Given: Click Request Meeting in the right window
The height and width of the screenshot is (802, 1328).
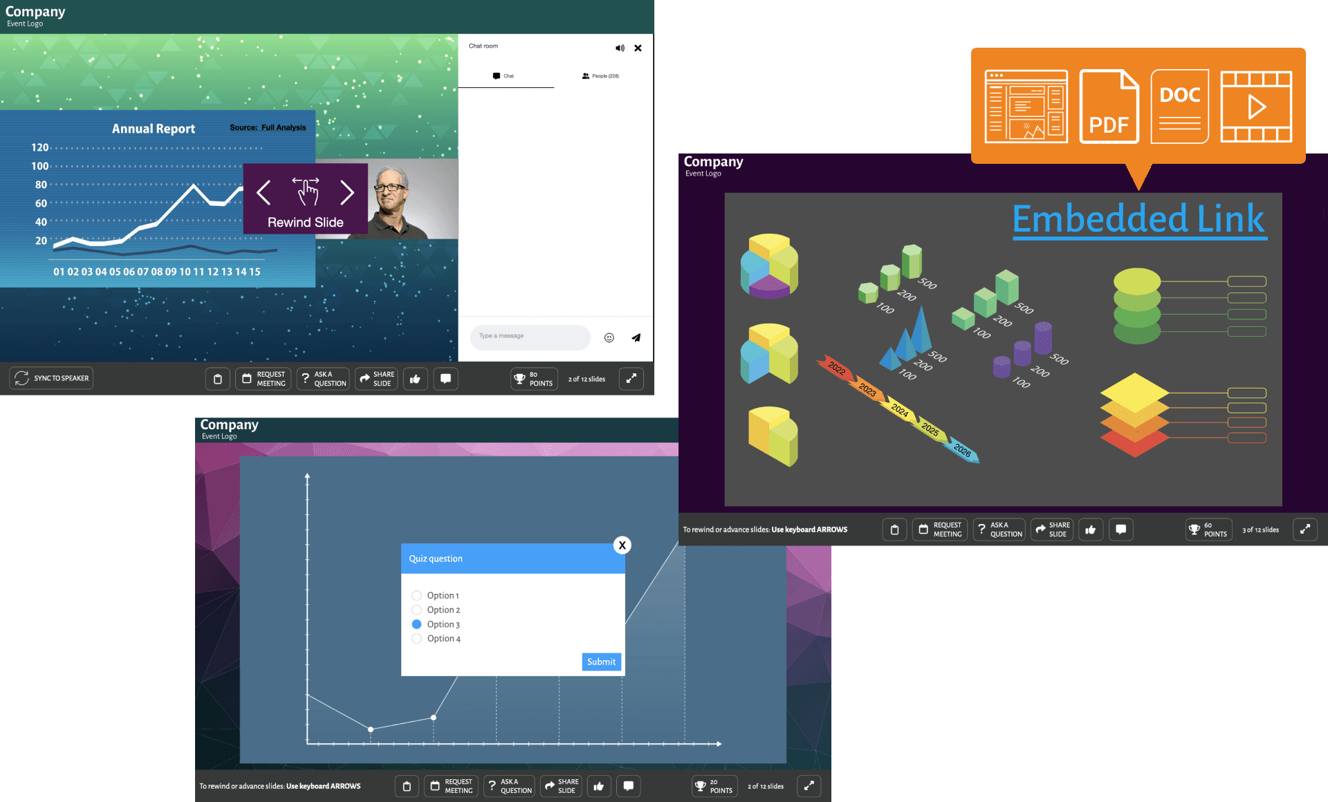Looking at the screenshot, I should (940, 530).
